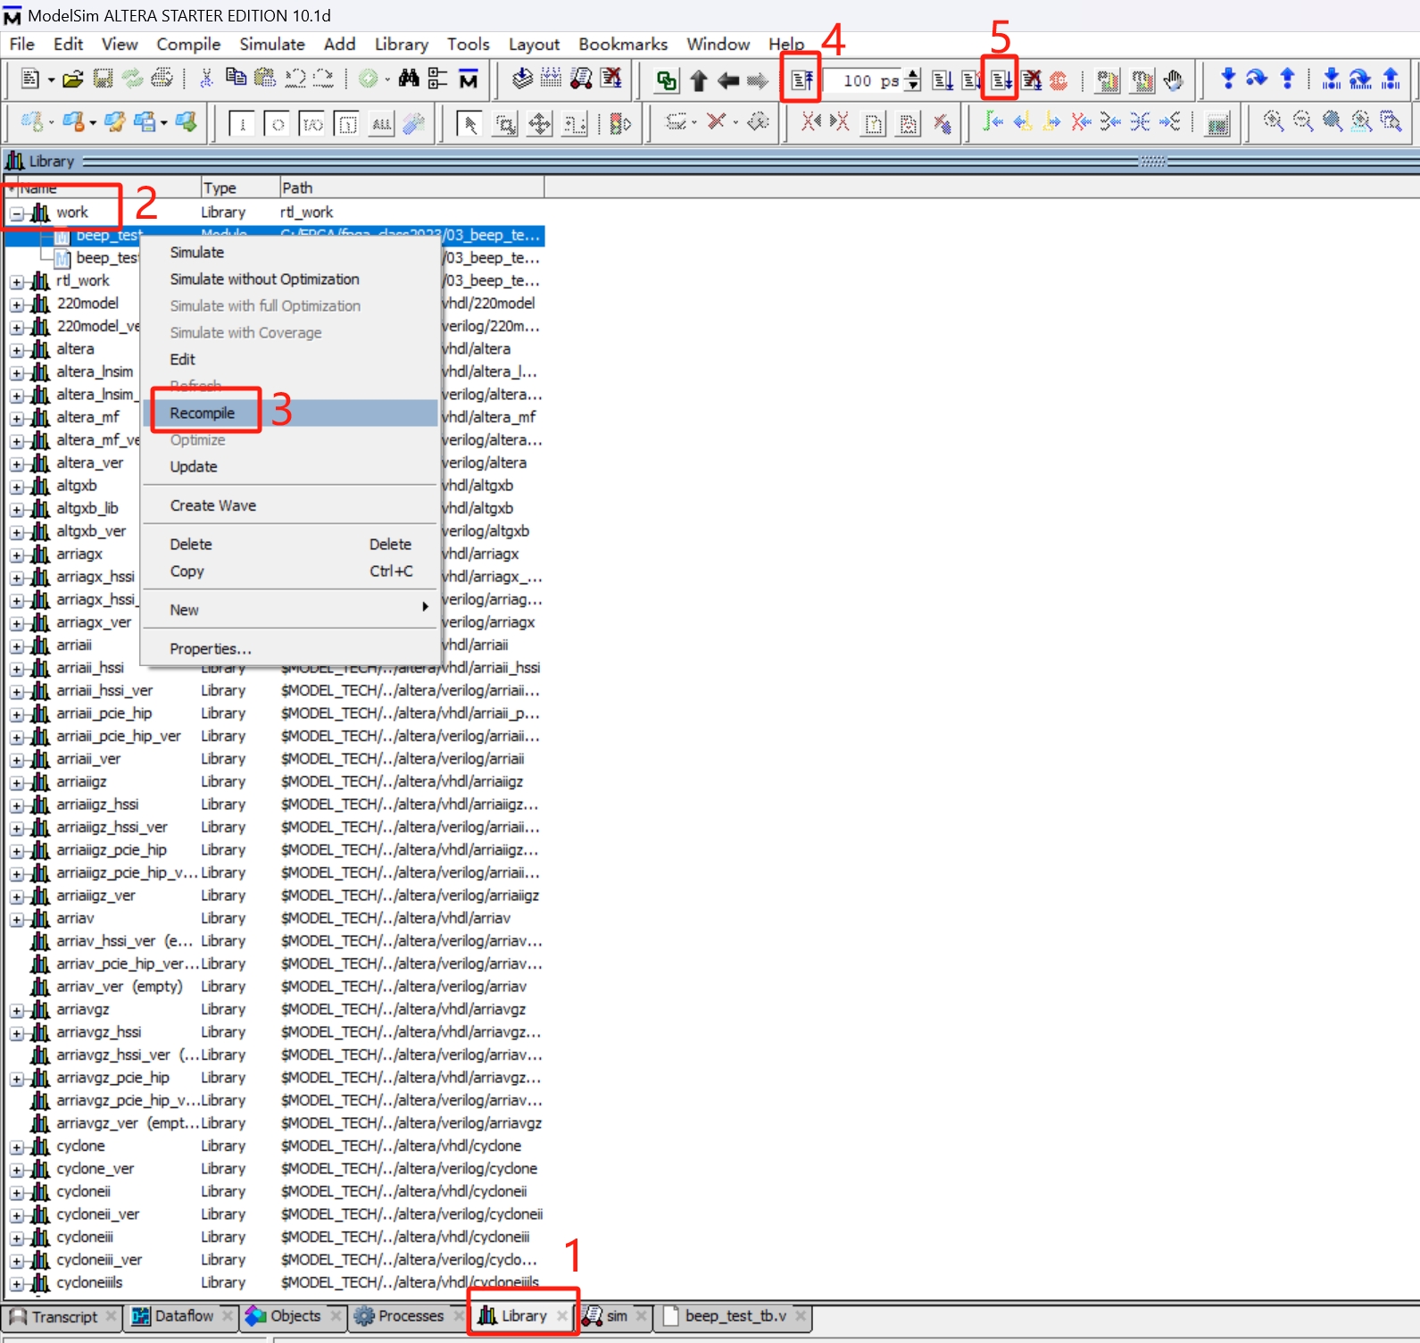Click the Print toolbar icon
This screenshot has width=1420, height=1343.
click(162, 79)
